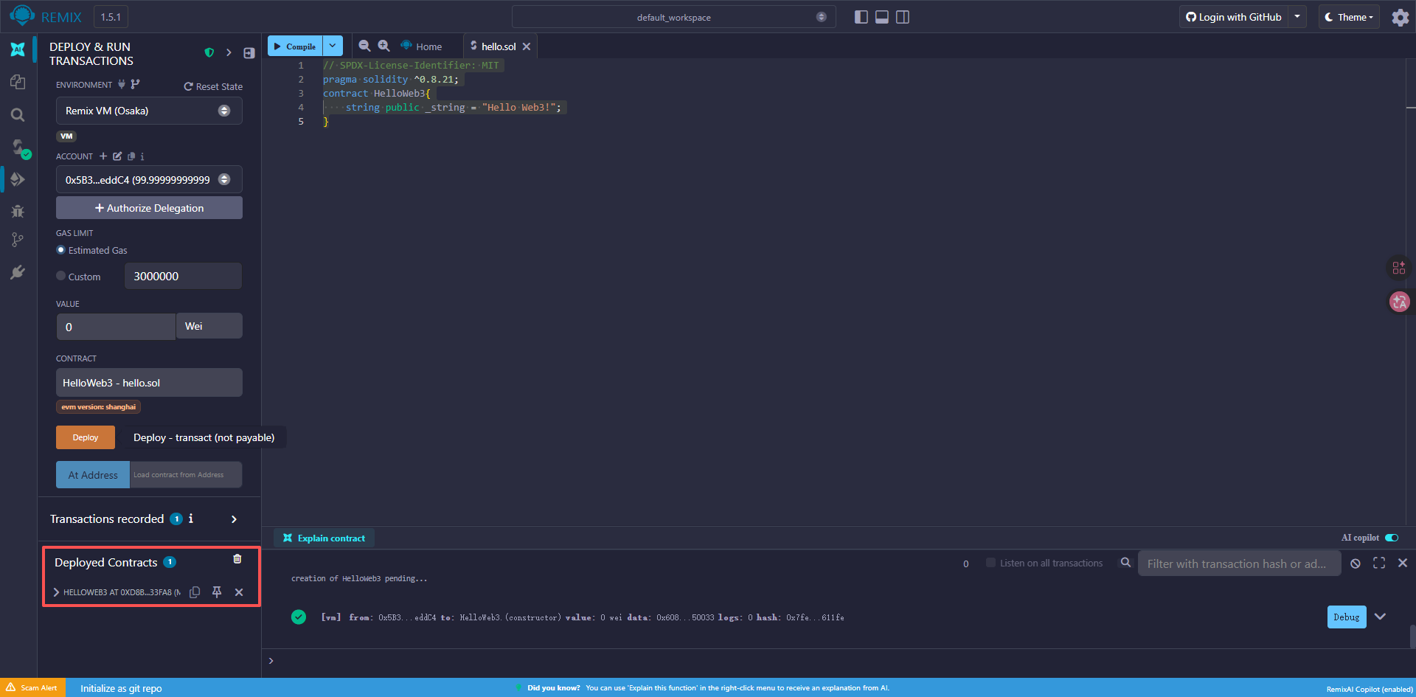Screen dimensions: 1416x697
Task: Copy the HELLOWEB3 deployed contract address
Action: (x=195, y=592)
